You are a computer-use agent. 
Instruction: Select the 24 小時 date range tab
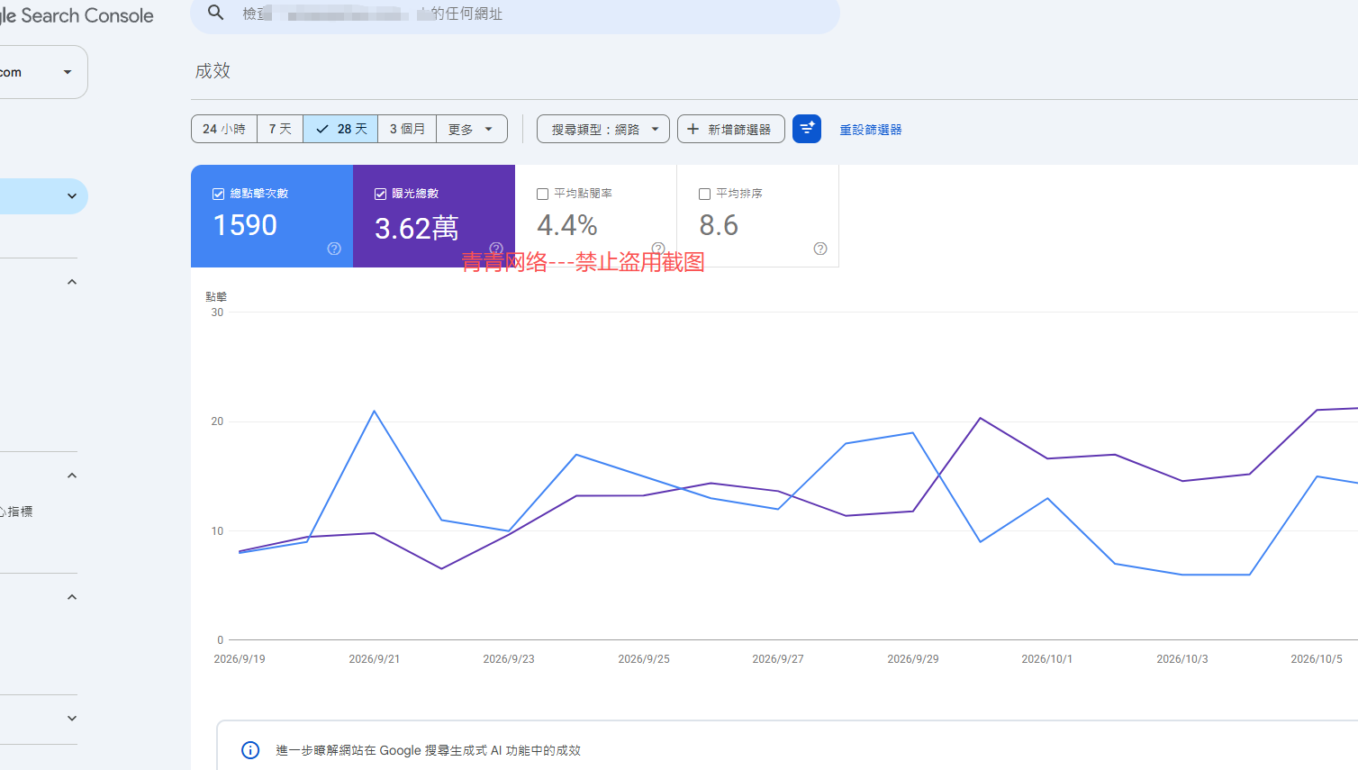click(224, 129)
